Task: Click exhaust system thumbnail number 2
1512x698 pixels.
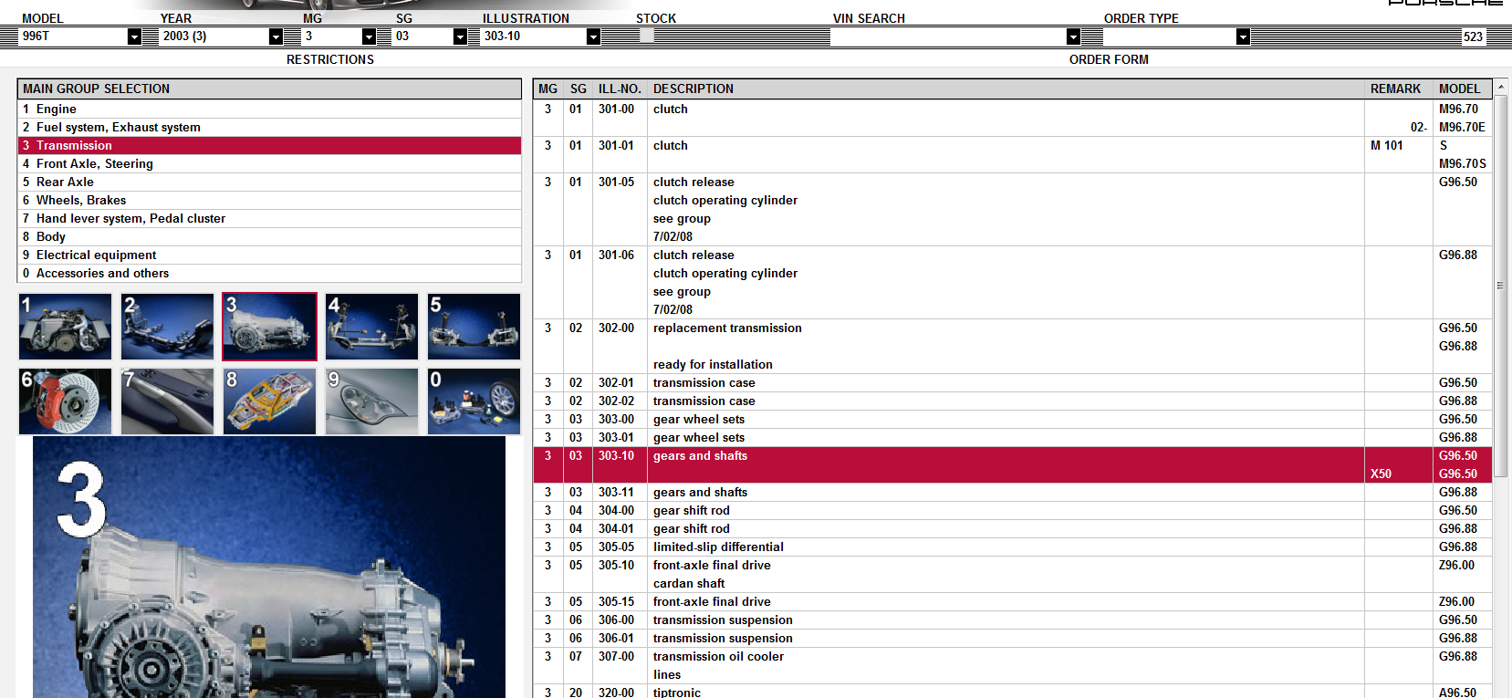Action: pos(167,327)
